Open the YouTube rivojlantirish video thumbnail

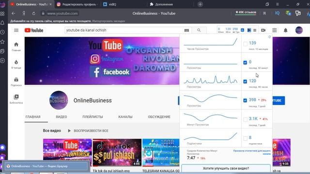point(67,152)
